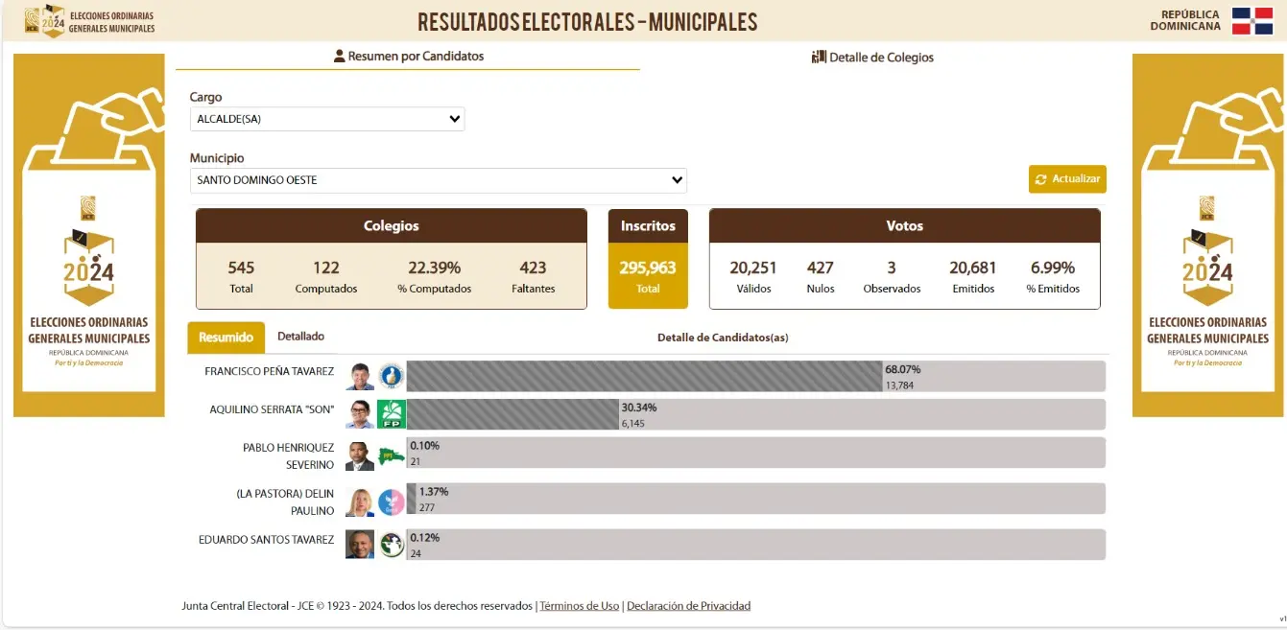Click Francisco Peña Tavarez's 68.07% vote bar

(643, 376)
